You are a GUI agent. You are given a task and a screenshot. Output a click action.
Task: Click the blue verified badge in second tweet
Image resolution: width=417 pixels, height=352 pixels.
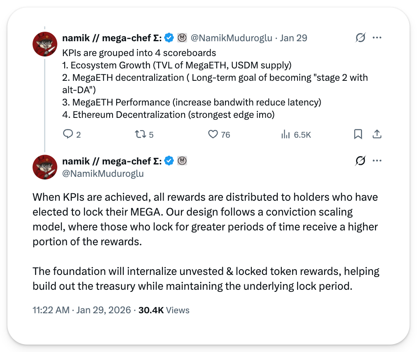[x=169, y=161]
